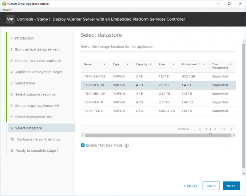Jump to datastore page 5
The image size is (246, 196).
224,129
